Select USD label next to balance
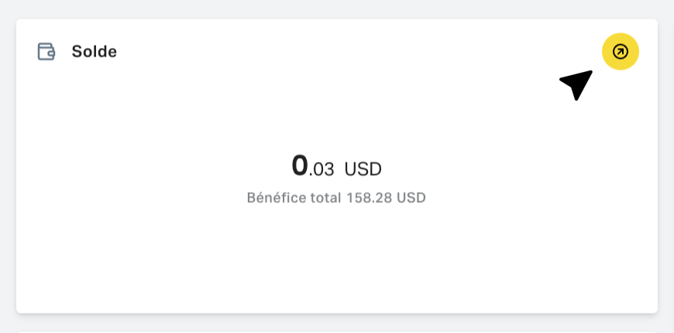 363,170
